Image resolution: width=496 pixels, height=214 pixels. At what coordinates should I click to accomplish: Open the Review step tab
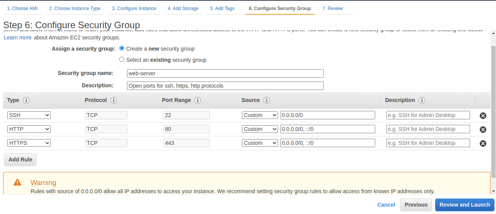[x=332, y=8]
